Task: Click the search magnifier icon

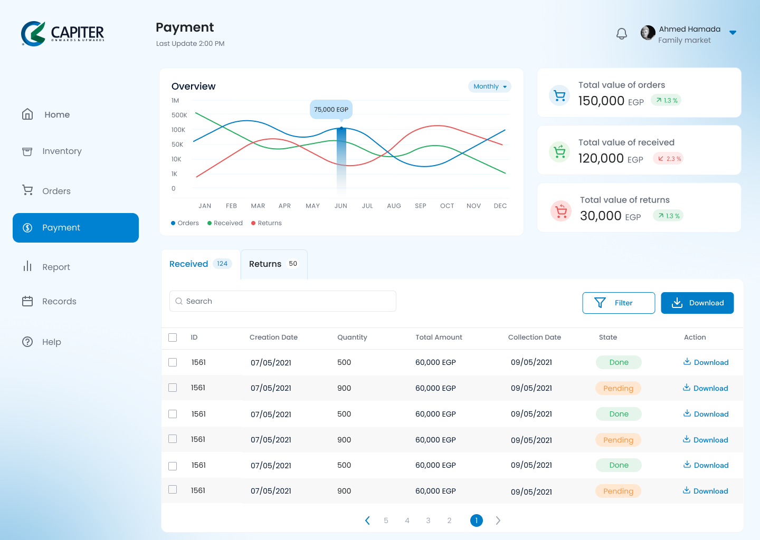Action: coord(179,301)
